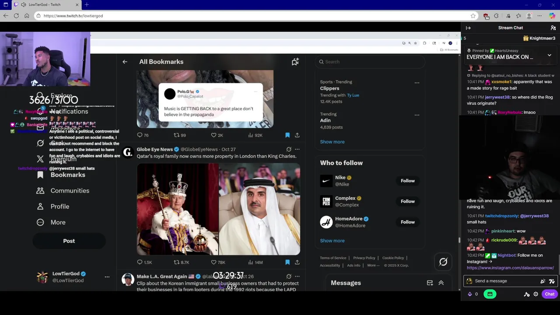Go back from All Bookmarks
The height and width of the screenshot is (315, 560).
(125, 62)
